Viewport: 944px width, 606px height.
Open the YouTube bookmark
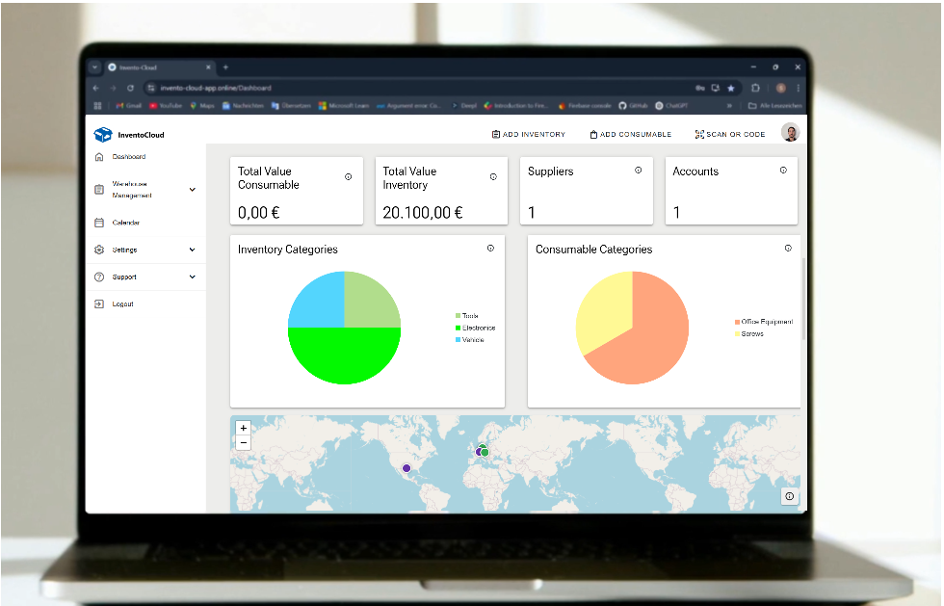pos(166,105)
